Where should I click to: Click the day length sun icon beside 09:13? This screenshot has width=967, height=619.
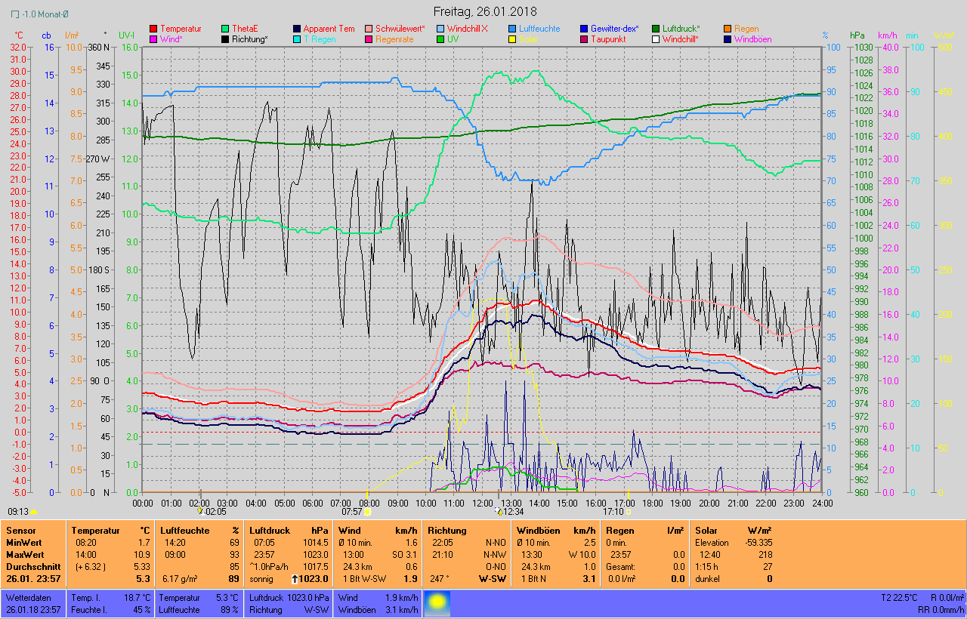33,511
